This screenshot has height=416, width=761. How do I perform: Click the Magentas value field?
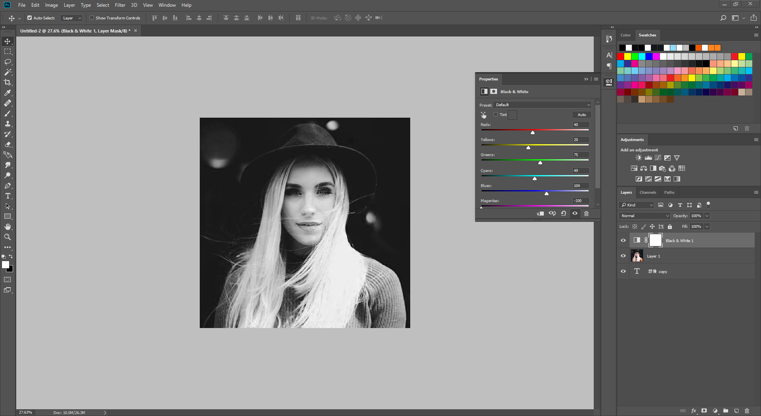coord(581,201)
